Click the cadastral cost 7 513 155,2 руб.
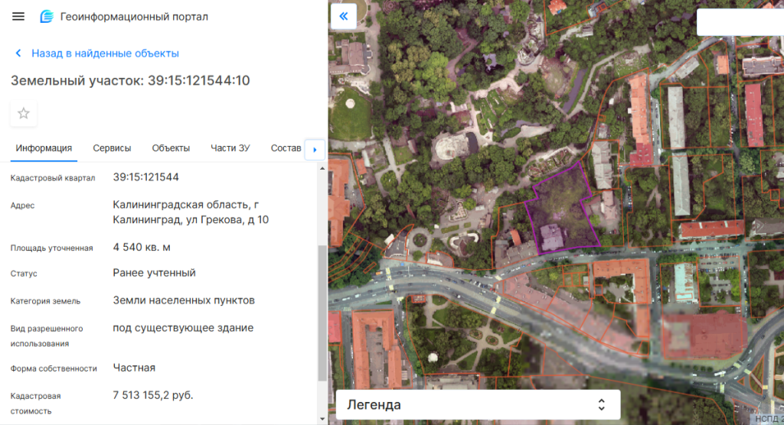The width and height of the screenshot is (784, 425). point(153,395)
